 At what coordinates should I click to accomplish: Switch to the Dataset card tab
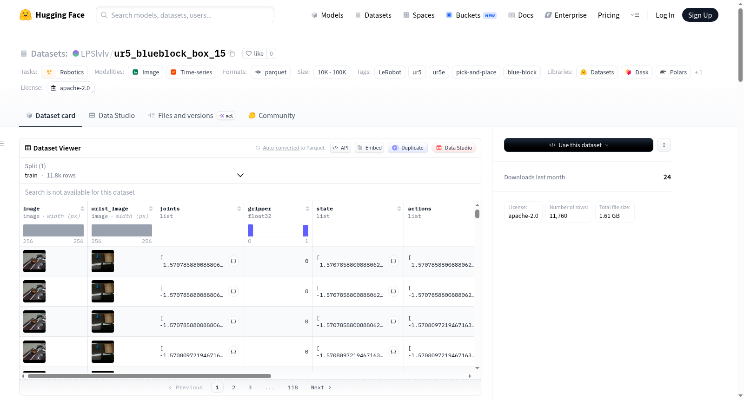(x=51, y=116)
